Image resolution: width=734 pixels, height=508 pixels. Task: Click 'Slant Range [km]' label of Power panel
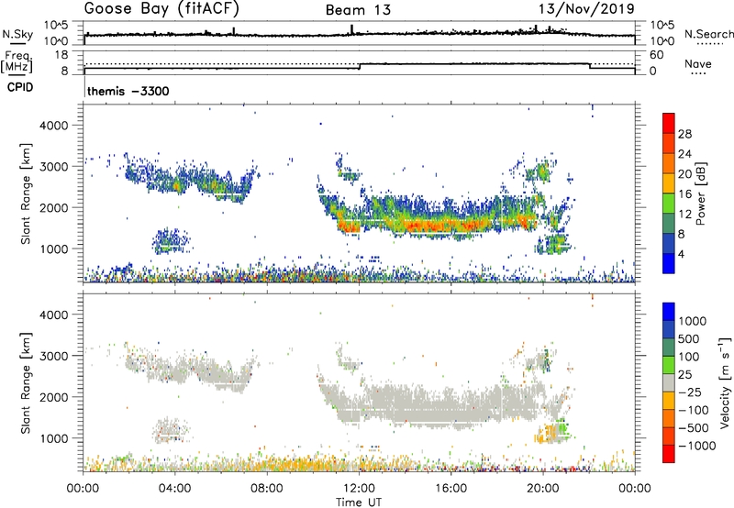(x=26, y=193)
